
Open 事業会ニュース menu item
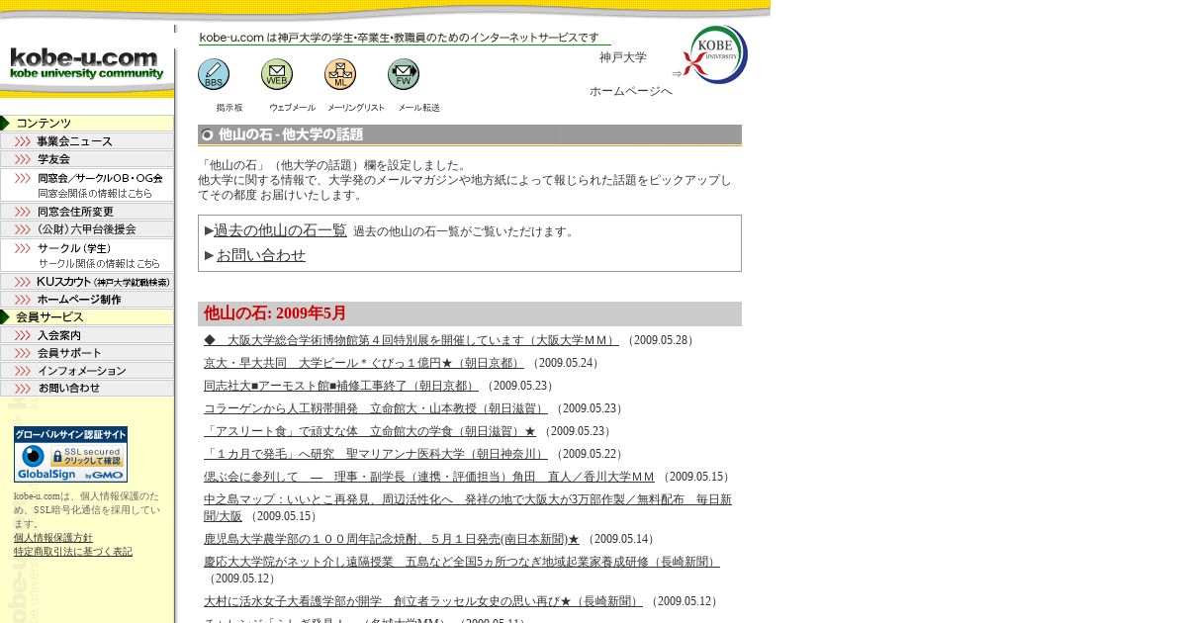(87, 141)
